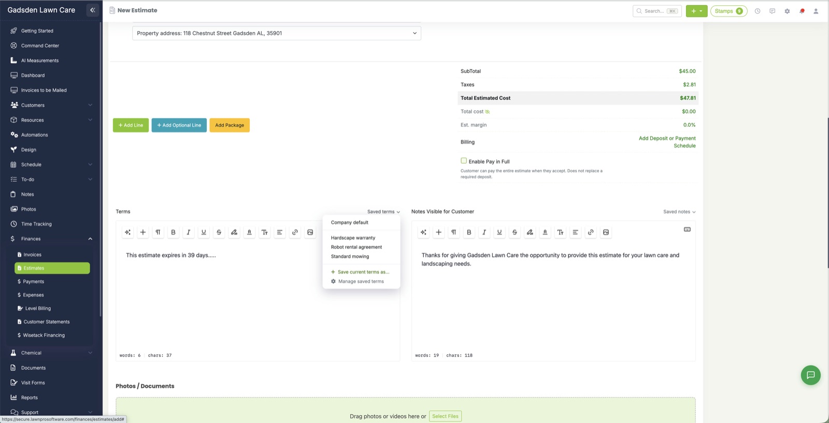Viewport: 829px width, 423px height.
Task: Toggle bold in the Notes editor
Action: [469, 232]
